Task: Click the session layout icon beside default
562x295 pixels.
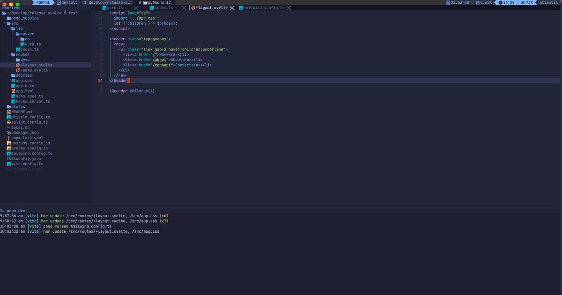Action: [x=59, y=2]
